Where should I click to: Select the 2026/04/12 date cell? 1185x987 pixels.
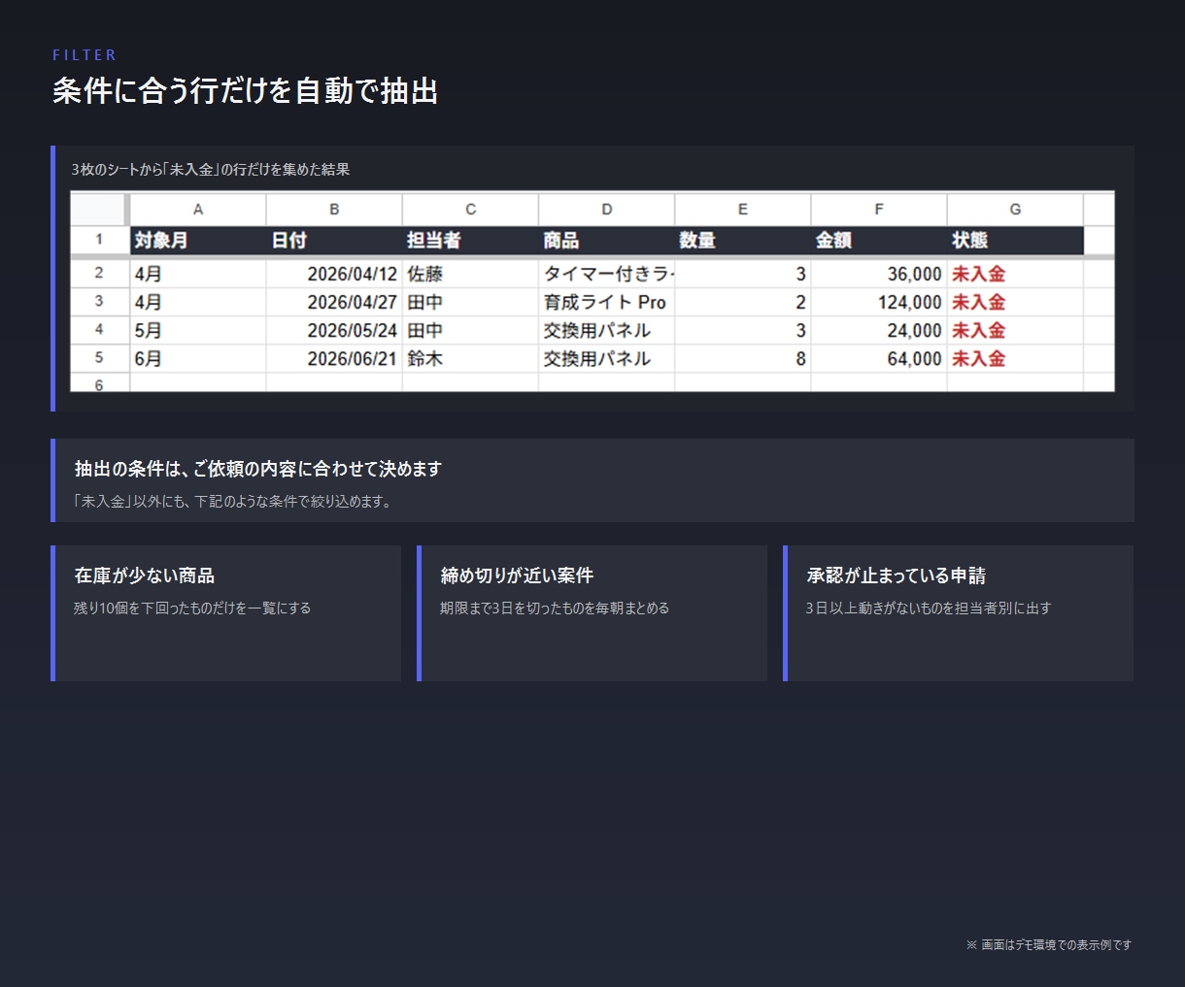pos(334,274)
